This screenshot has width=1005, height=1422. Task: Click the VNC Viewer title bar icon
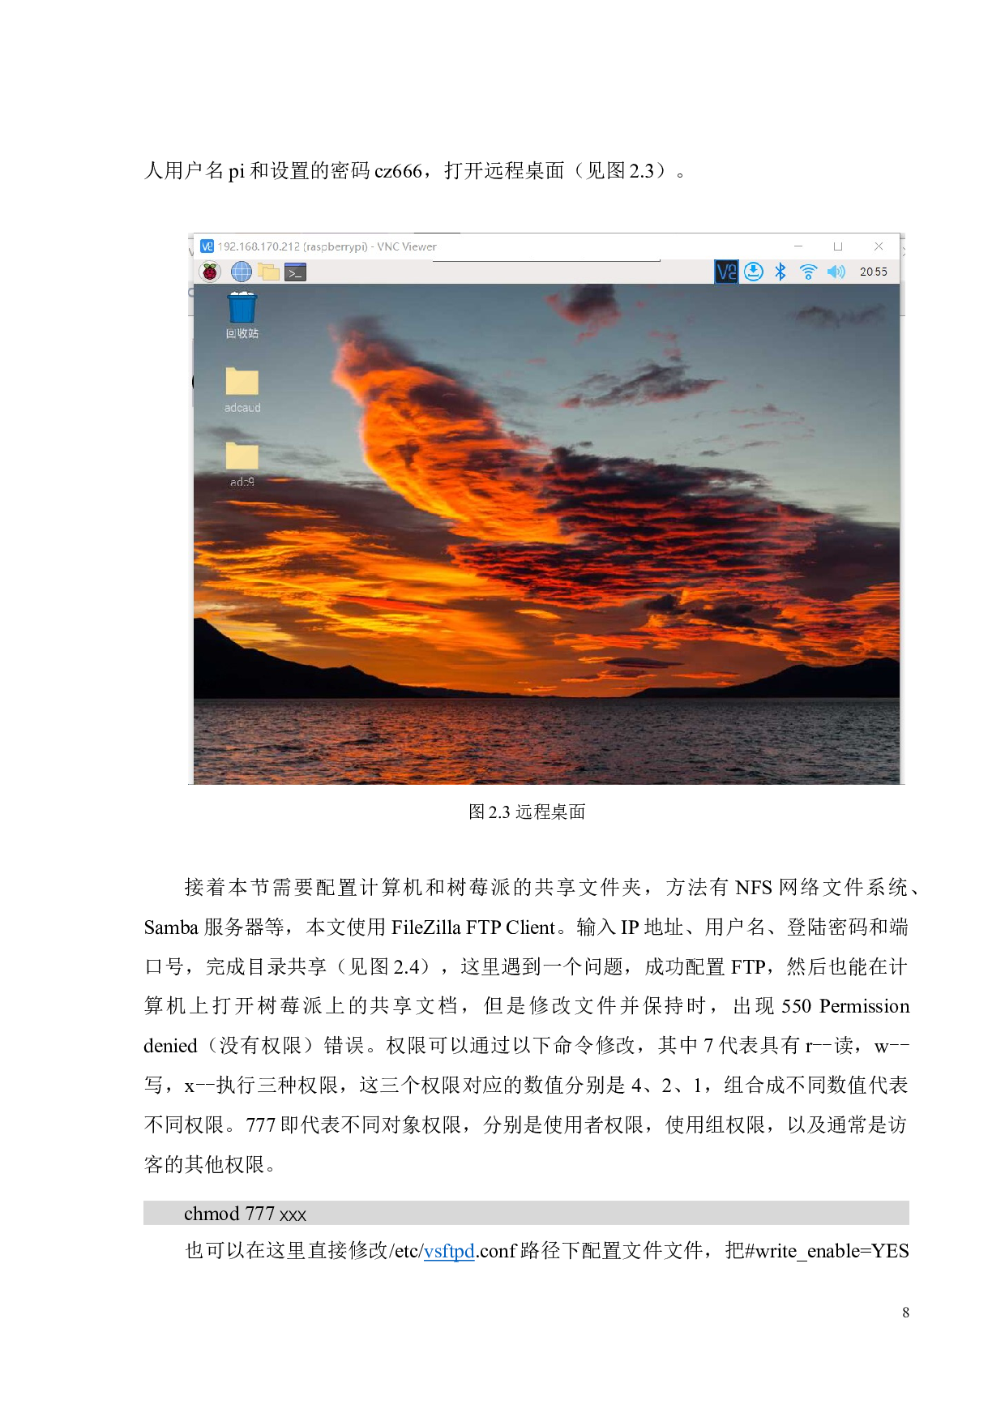pos(207,246)
